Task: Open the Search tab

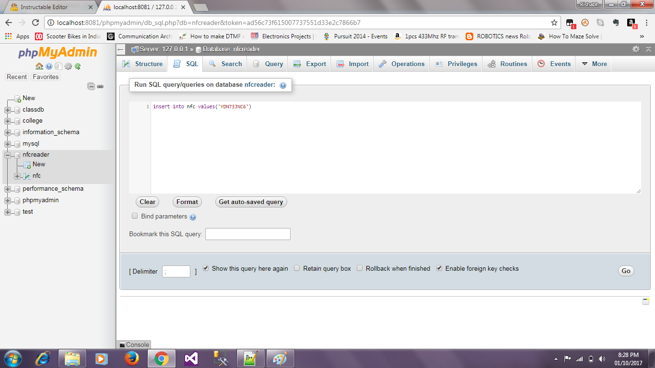Action: click(225, 64)
